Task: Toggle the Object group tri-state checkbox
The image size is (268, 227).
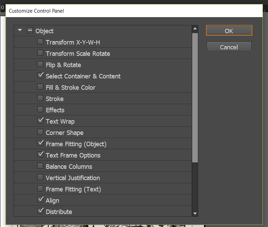Action: click(x=30, y=30)
